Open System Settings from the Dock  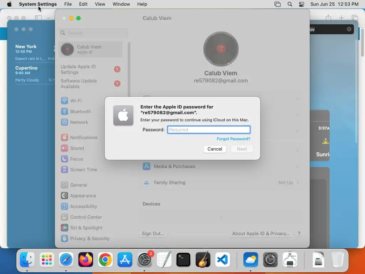click(144, 260)
